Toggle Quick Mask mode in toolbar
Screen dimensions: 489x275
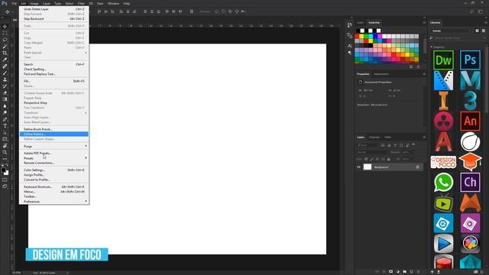[5, 180]
